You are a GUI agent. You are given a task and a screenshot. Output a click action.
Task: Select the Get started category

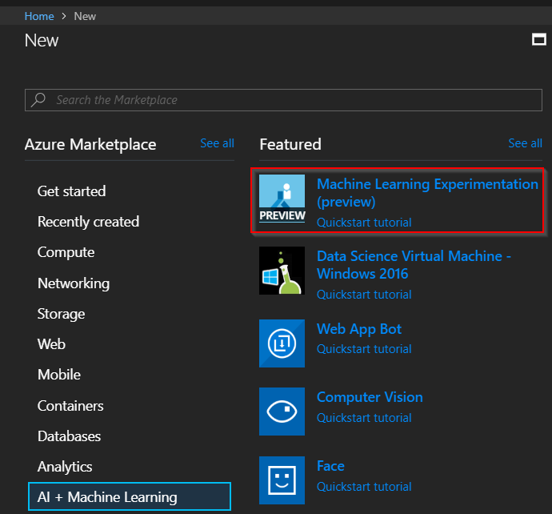(71, 191)
